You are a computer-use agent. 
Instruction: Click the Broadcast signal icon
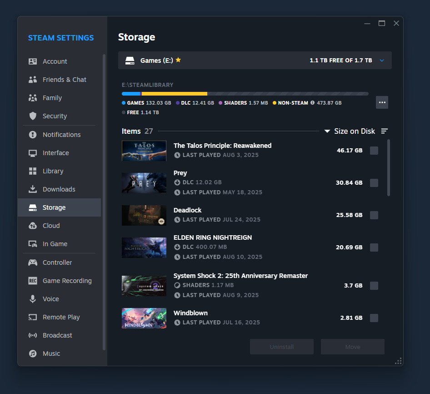pos(33,335)
